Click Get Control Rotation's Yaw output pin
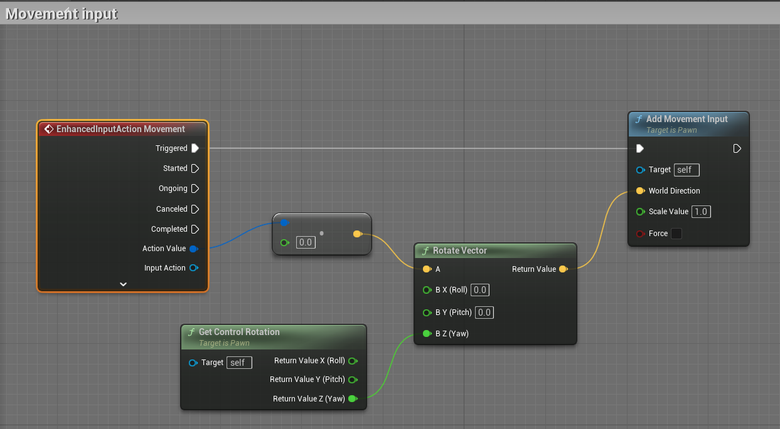Image resolution: width=780 pixels, height=429 pixels. pos(353,399)
